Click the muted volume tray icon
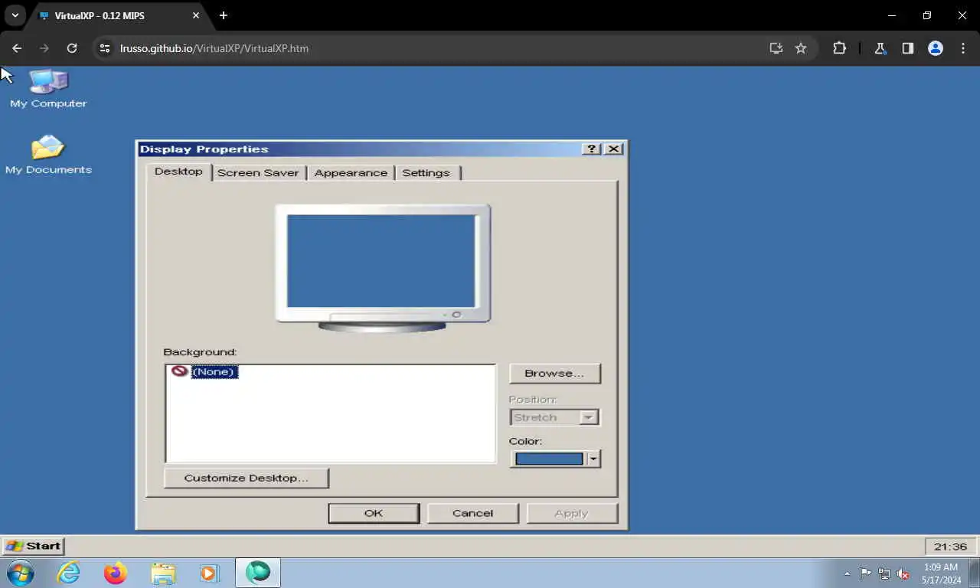This screenshot has width=980, height=588. (903, 573)
